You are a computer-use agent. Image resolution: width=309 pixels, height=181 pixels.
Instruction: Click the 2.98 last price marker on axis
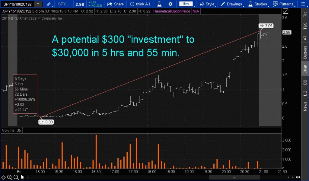pyautogui.click(x=287, y=32)
